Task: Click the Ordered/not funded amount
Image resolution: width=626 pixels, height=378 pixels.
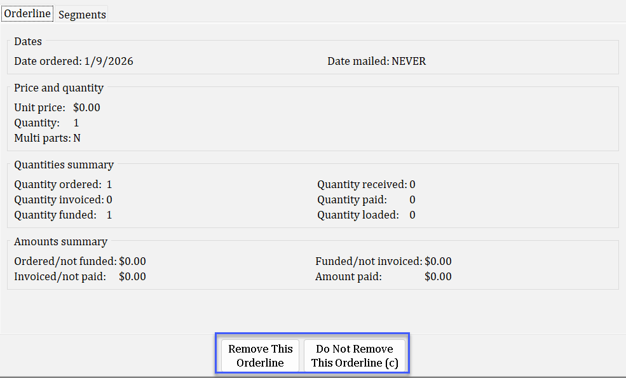Action: 132,261
